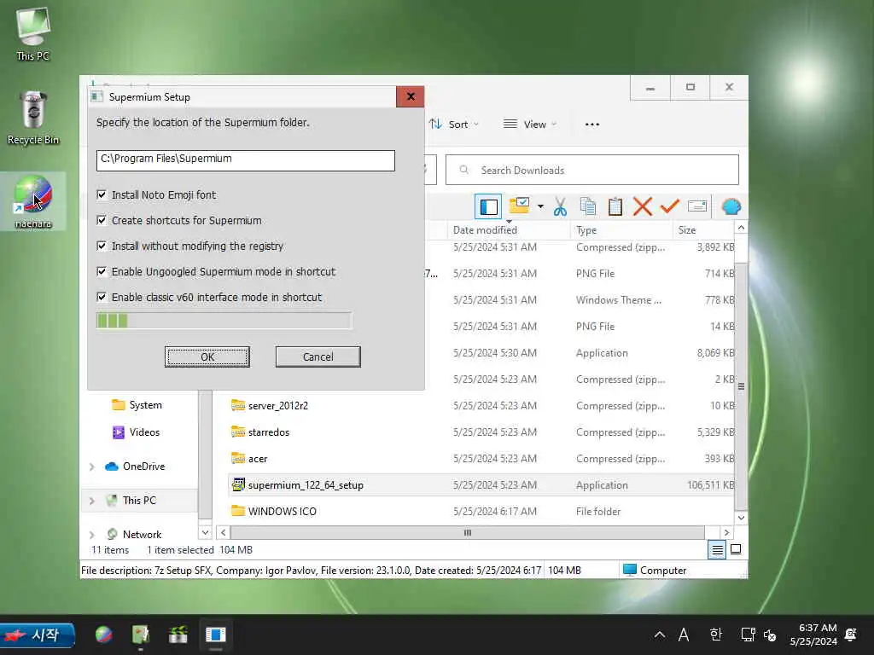The width and height of the screenshot is (874, 655).
Task: Click OK in Supermium Setup
Action: (x=207, y=357)
